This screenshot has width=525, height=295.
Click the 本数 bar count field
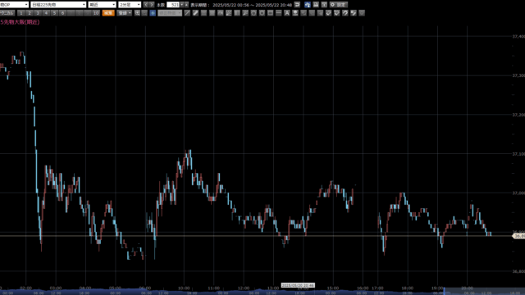pyautogui.click(x=173, y=5)
